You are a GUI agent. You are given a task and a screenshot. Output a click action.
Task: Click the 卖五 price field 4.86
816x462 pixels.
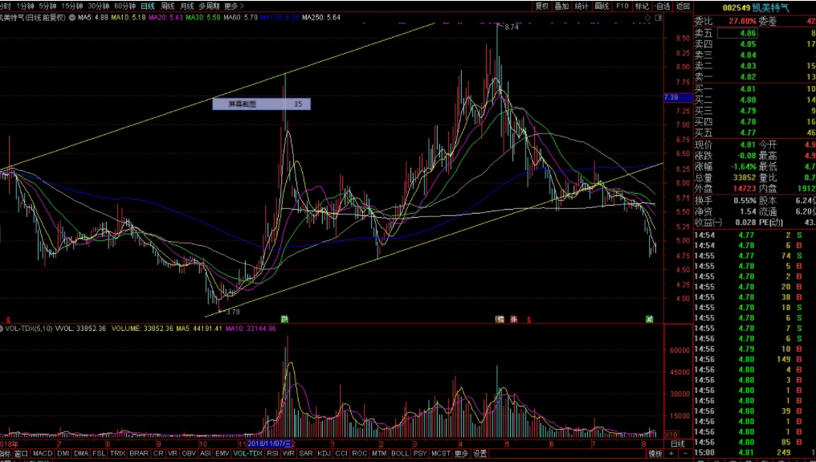coord(737,33)
